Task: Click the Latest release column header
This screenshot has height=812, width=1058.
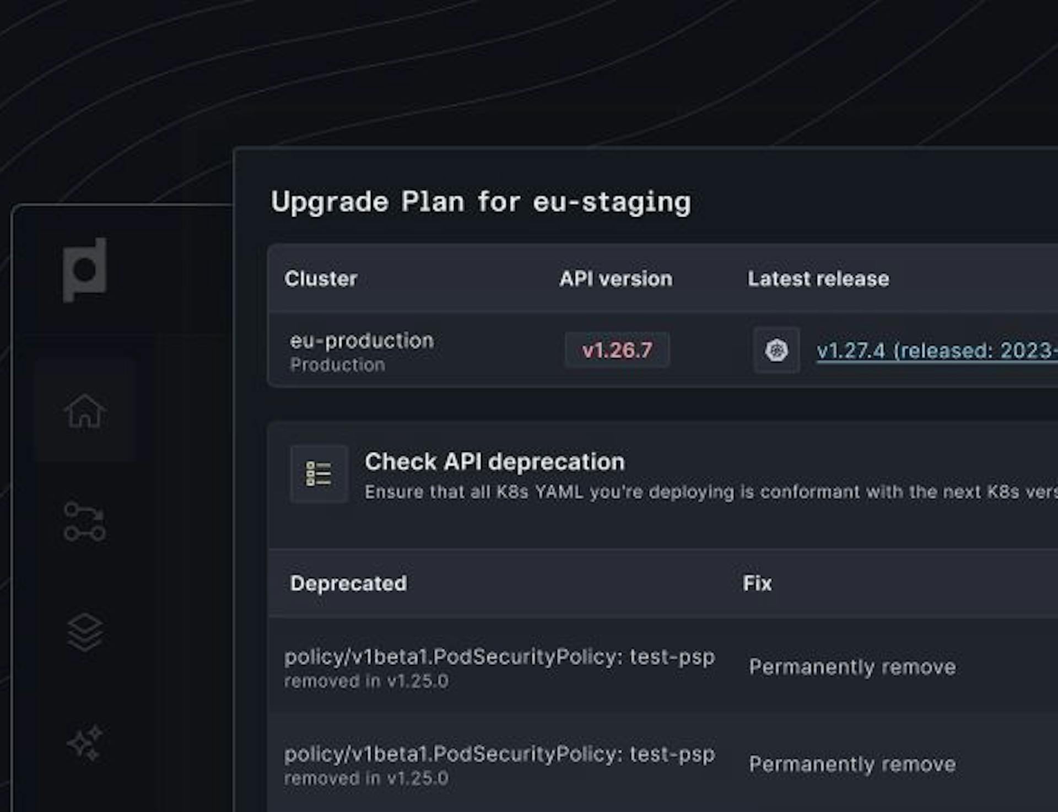Action: (x=818, y=279)
